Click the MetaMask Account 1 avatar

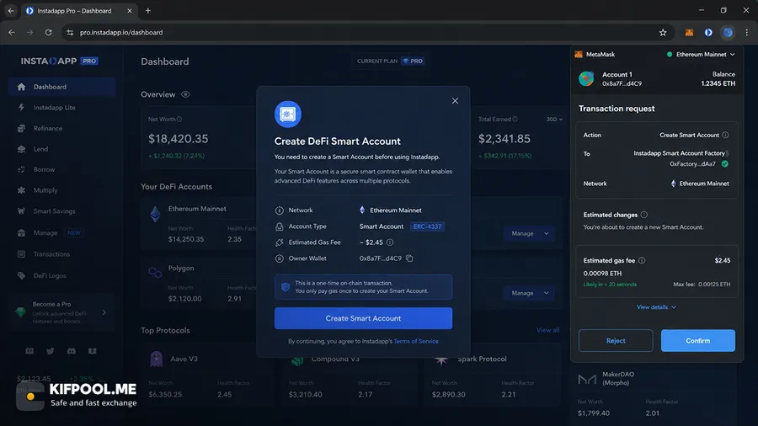pos(586,79)
